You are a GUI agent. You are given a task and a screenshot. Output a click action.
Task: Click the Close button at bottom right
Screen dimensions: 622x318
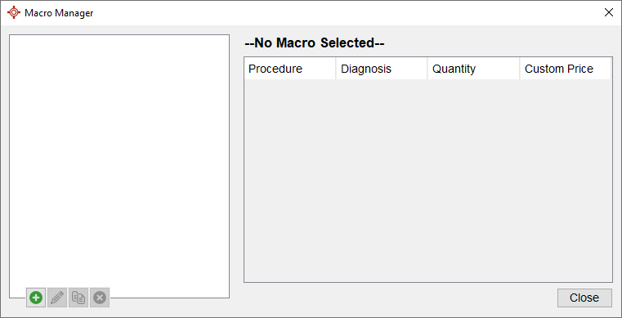point(584,298)
